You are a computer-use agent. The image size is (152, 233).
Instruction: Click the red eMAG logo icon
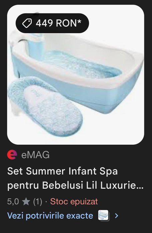pyautogui.click(x=12, y=155)
